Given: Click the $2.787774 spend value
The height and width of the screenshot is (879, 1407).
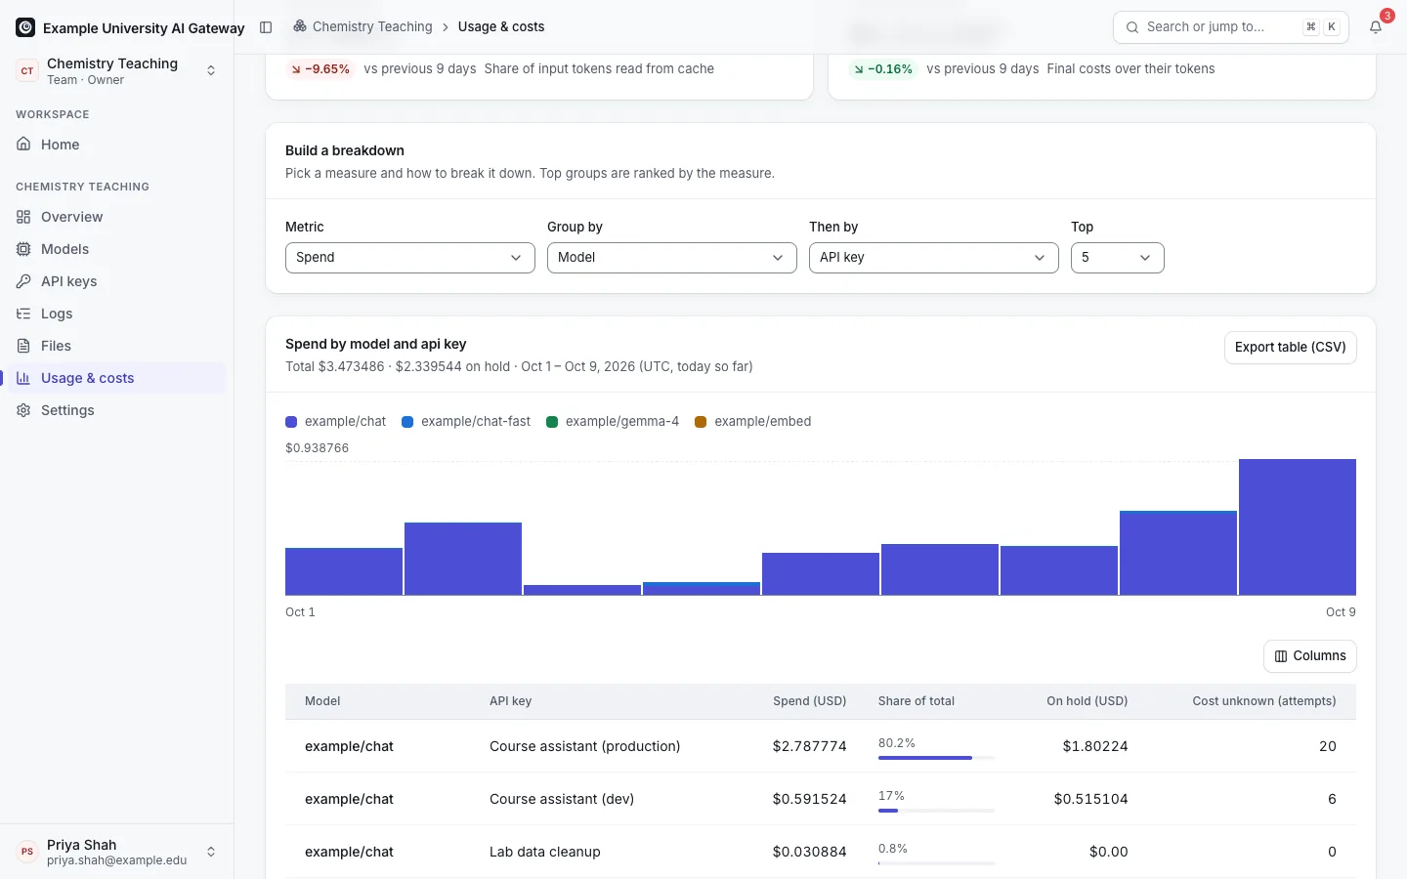Looking at the screenshot, I should (809, 746).
